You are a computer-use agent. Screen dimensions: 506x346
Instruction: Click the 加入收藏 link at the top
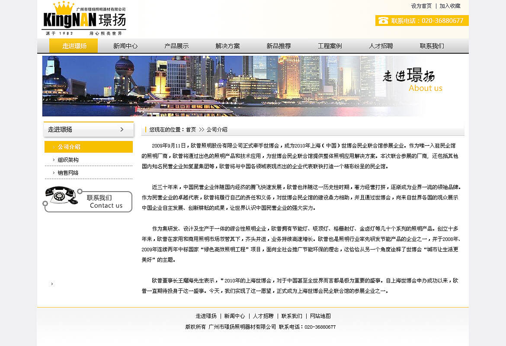450,6
